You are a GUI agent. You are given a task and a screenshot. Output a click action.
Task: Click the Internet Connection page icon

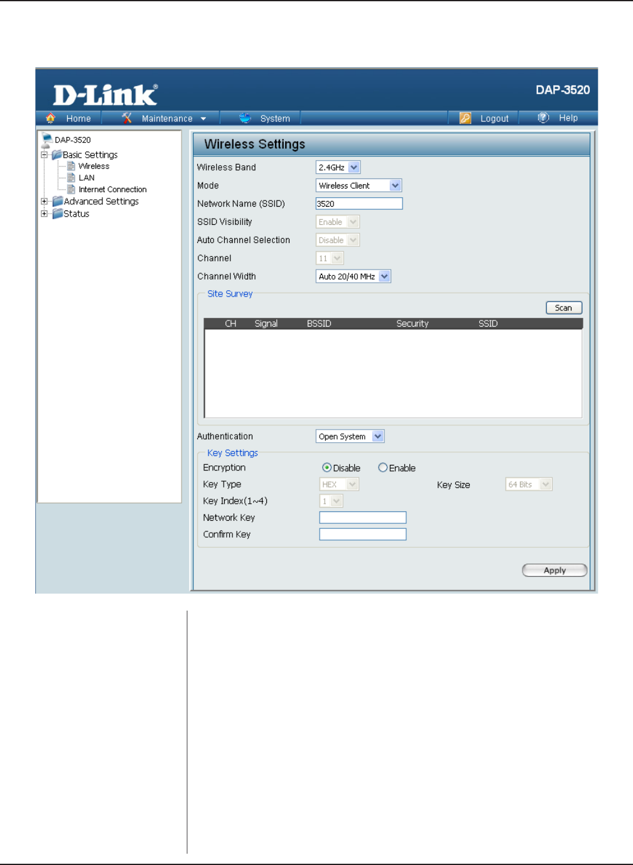71,189
